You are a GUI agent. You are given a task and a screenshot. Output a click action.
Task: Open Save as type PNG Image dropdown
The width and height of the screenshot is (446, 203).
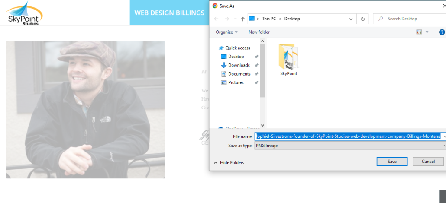[x=350, y=146]
